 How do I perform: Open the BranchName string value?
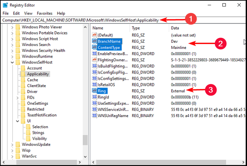110,41
